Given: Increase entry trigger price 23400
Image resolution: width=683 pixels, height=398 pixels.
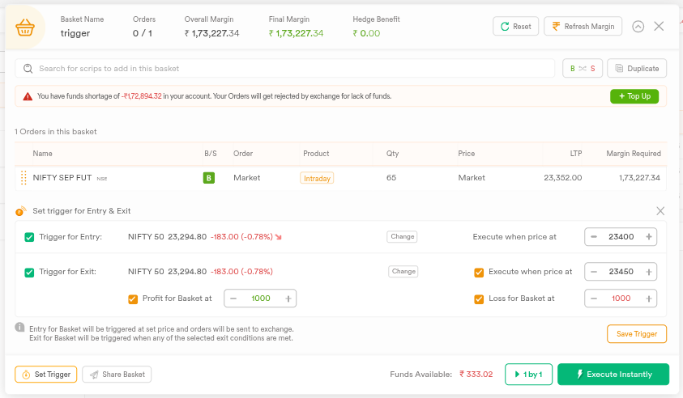Looking at the screenshot, I should (649, 237).
